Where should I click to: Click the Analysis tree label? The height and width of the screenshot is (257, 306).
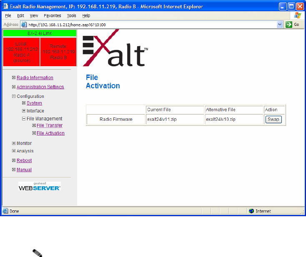pyautogui.click(x=25, y=151)
